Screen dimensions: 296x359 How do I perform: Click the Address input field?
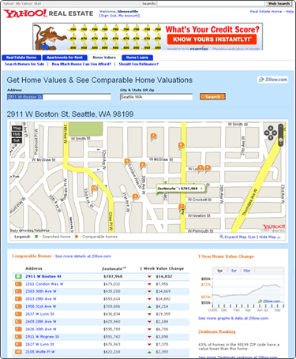pyautogui.click(x=58, y=97)
